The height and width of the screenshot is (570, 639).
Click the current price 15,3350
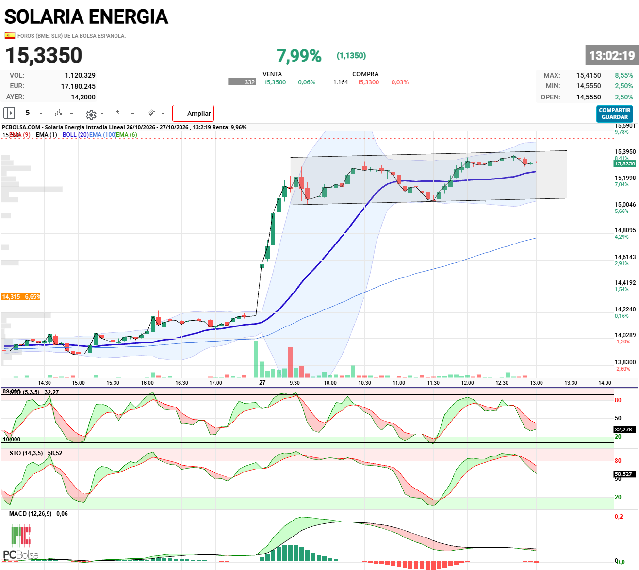tap(44, 55)
